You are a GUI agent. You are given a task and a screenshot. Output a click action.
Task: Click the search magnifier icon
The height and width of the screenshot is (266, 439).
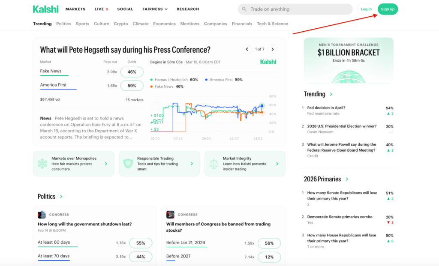[x=244, y=9]
